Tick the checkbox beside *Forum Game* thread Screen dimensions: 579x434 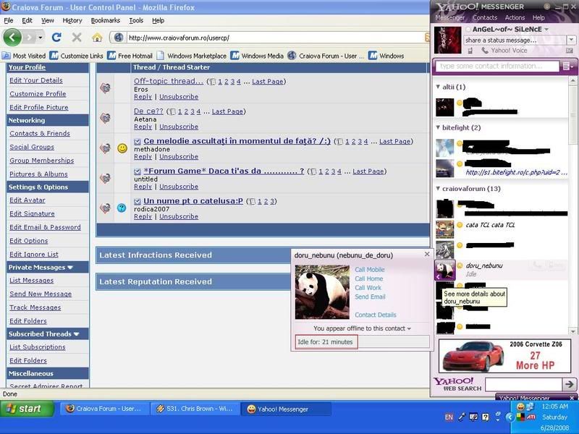138,171
